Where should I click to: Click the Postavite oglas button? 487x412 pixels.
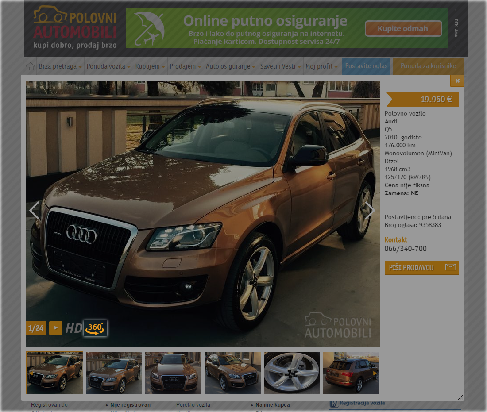click(366, 66)
